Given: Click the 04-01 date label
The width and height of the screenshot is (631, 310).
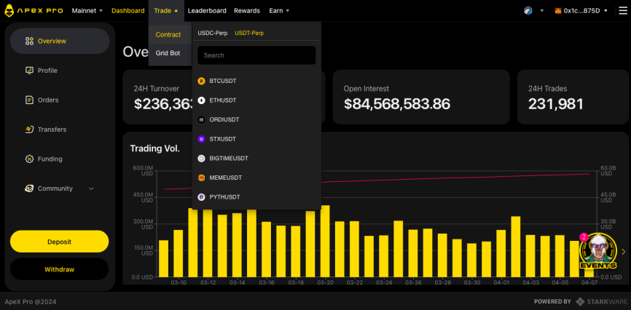Looking at the screenshot, I should pyautogui.click(x=501, y=282).
